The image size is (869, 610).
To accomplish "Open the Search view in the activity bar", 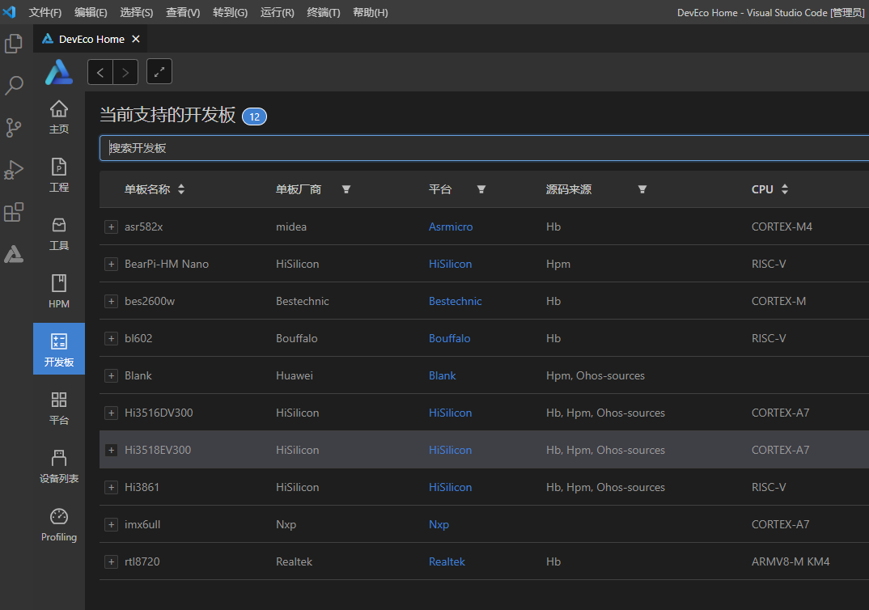I will click(x=14, y=86).
